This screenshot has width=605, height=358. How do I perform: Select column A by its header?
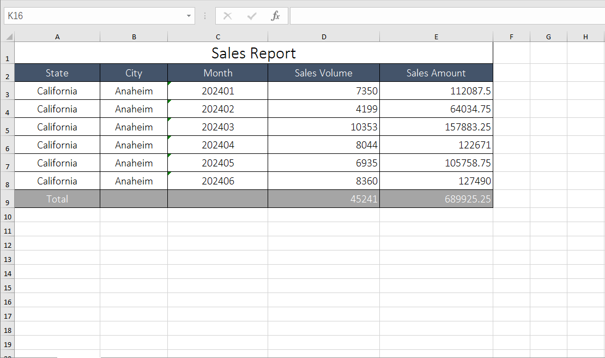click(x=57, y=37)
